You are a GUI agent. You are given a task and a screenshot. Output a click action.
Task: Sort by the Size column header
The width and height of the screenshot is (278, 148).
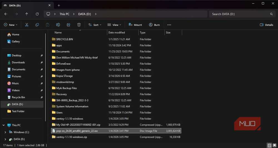pos(168,33)
